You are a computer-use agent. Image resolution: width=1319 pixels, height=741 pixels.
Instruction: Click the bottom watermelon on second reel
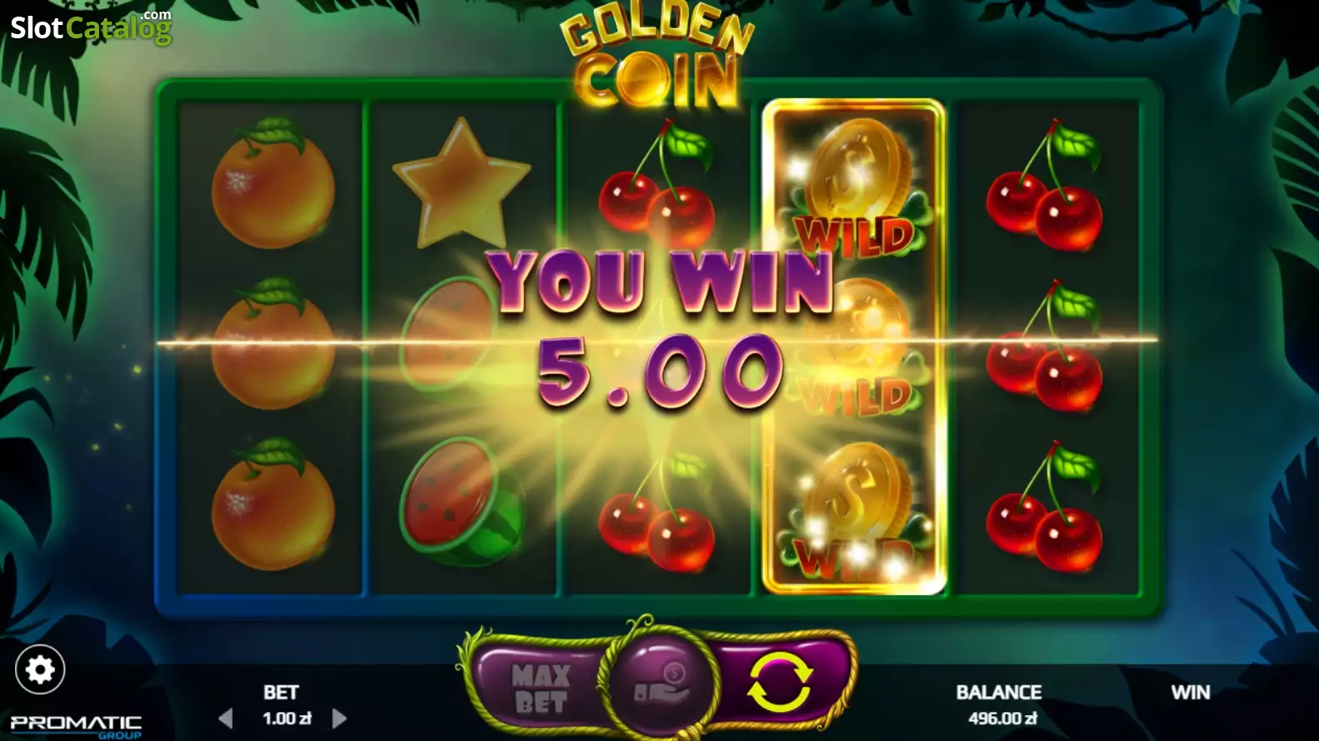click(x=462, y=500)
